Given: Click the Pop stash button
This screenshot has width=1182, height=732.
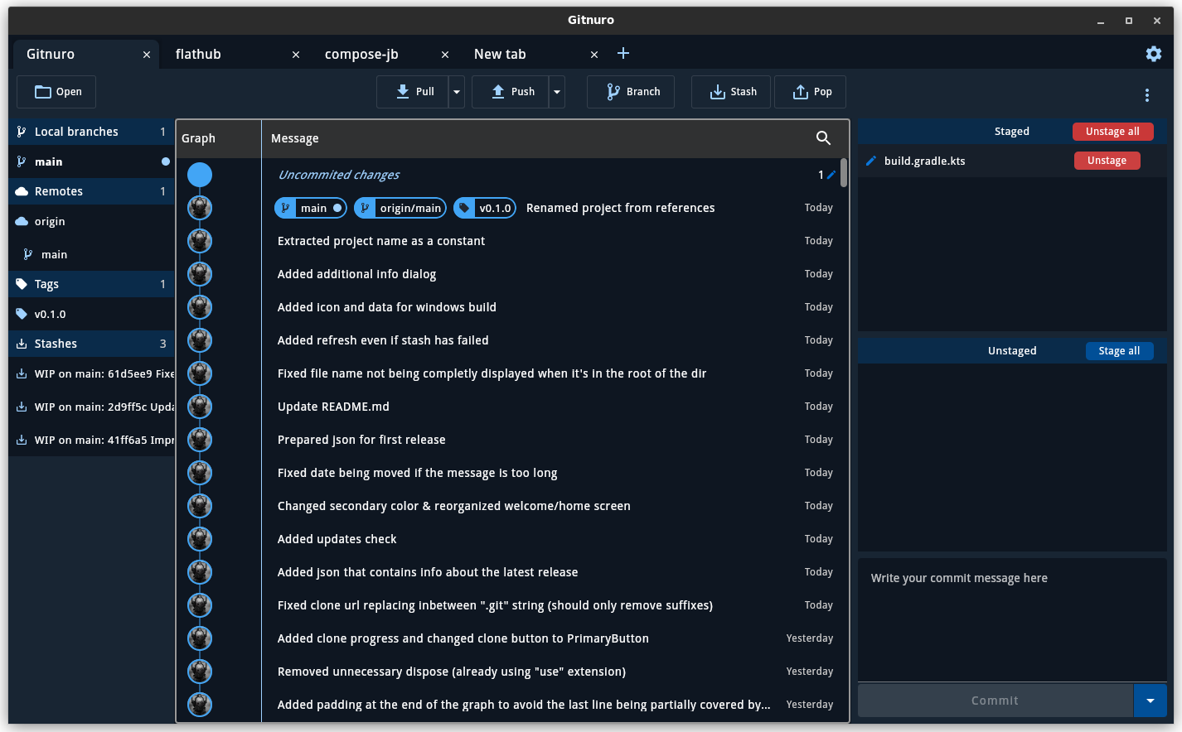Looking at the screenshot, I should [810, 92].
